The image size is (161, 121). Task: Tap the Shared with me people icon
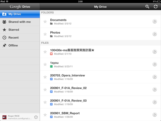pos(4,22)
